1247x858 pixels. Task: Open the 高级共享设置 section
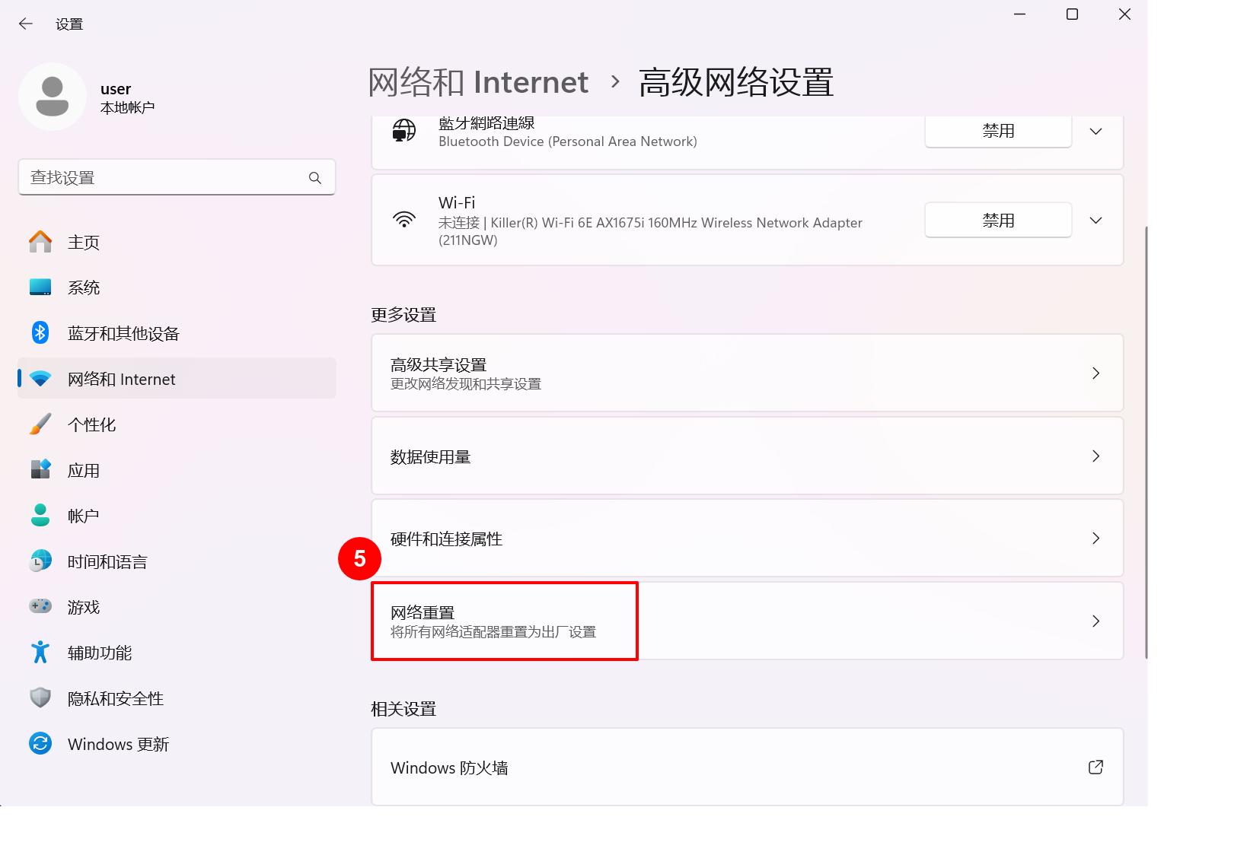click(746, 373)
